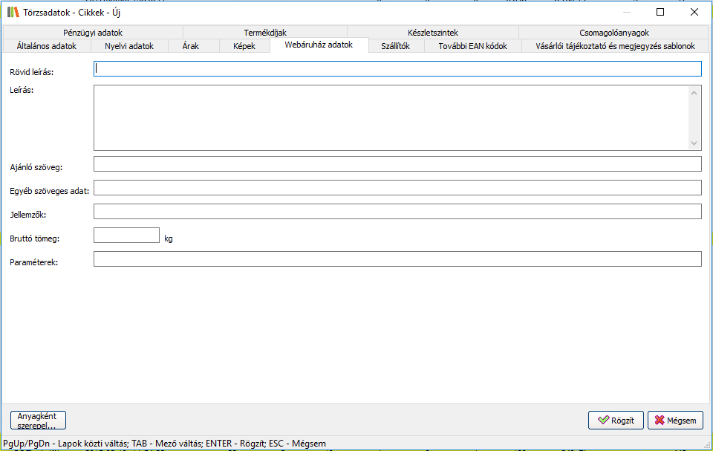
Task: Click the Rövid leírás input field
Action: (x=397, y=69)
